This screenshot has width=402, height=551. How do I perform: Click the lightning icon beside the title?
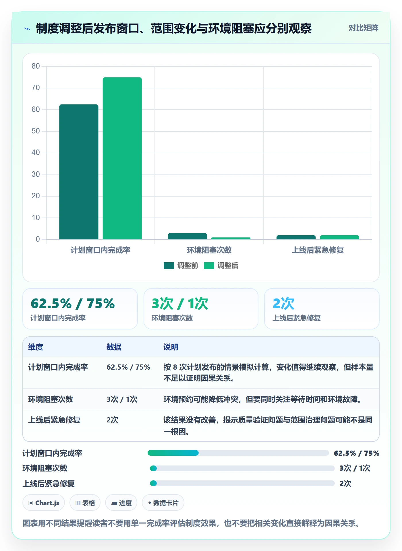27,29
